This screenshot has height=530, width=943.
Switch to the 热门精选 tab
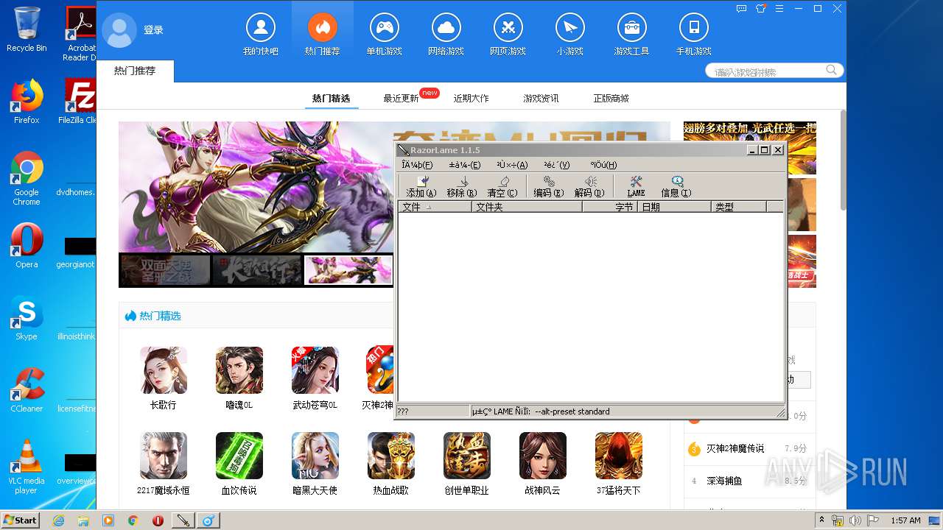click(x=331, y=98)
